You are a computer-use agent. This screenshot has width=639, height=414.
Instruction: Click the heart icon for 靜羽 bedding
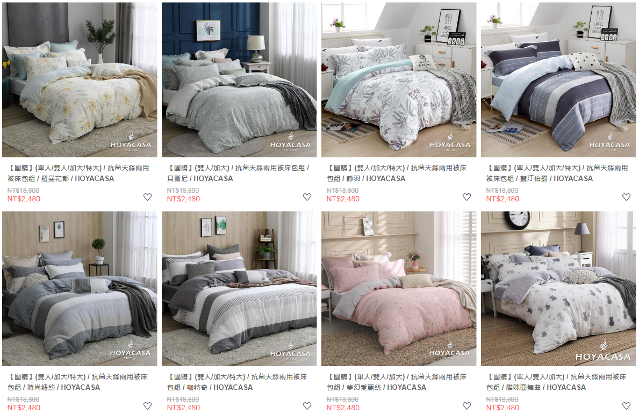coord(466,197)
